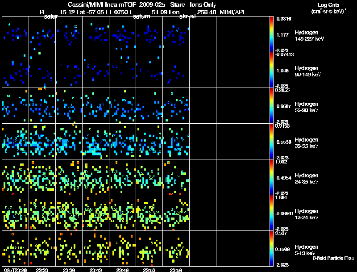
Task: Click the "2009-025" date in the title
Action: 152,5
